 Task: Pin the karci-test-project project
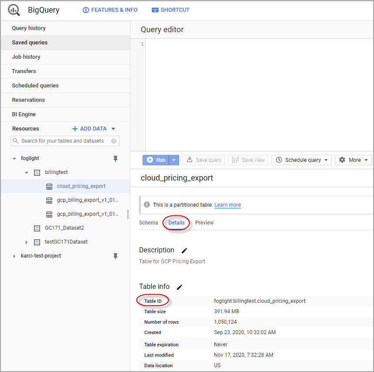click(116, 256)
